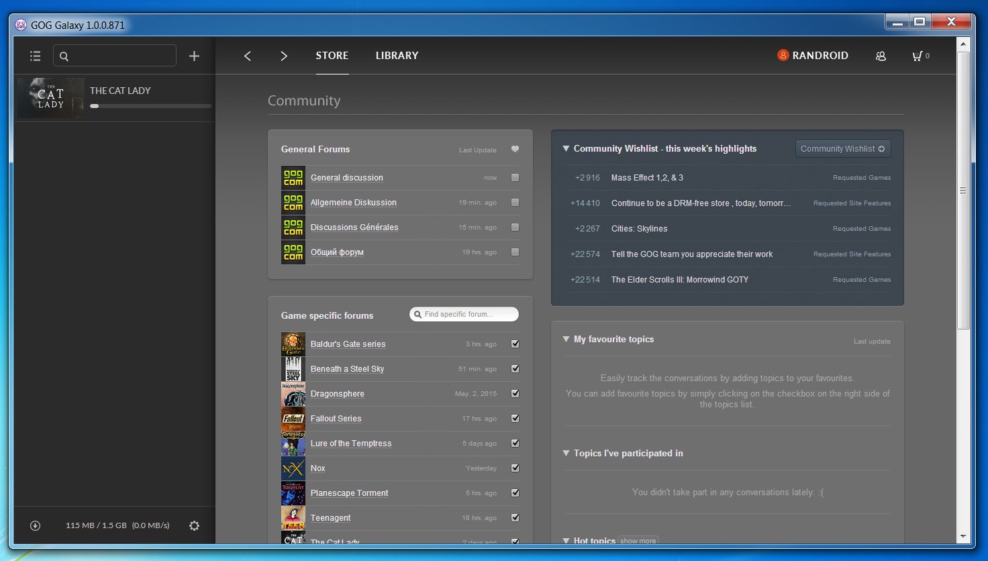The height and width of the screenshot is (561, 988).
Task: Switch to the LIBRARY tab
Action: [x=397, y=56]
